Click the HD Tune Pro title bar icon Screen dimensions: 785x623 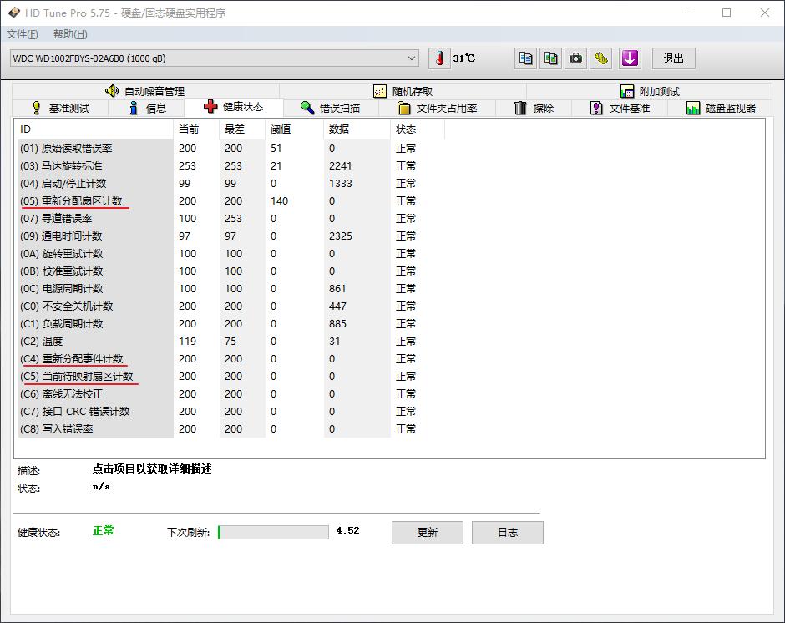pyautogui.click(x=13, y=13)
